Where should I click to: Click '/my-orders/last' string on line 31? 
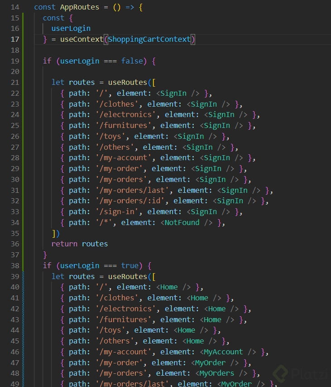tap(132, 190)
